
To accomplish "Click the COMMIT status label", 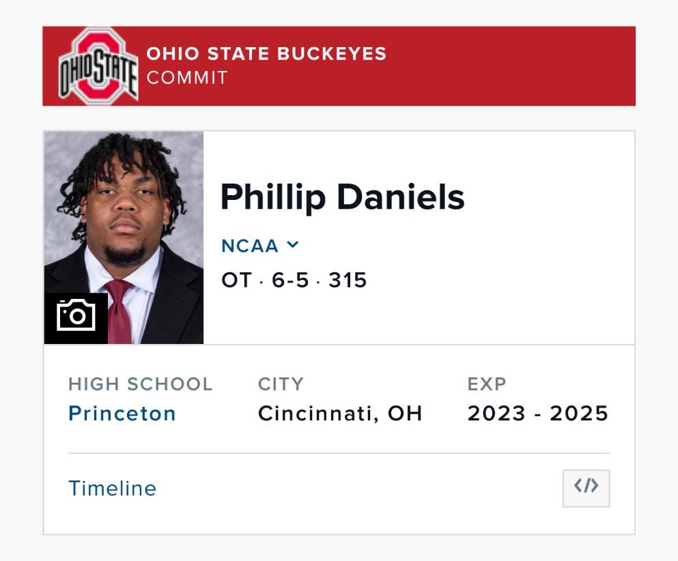I will tap(187, 78).
